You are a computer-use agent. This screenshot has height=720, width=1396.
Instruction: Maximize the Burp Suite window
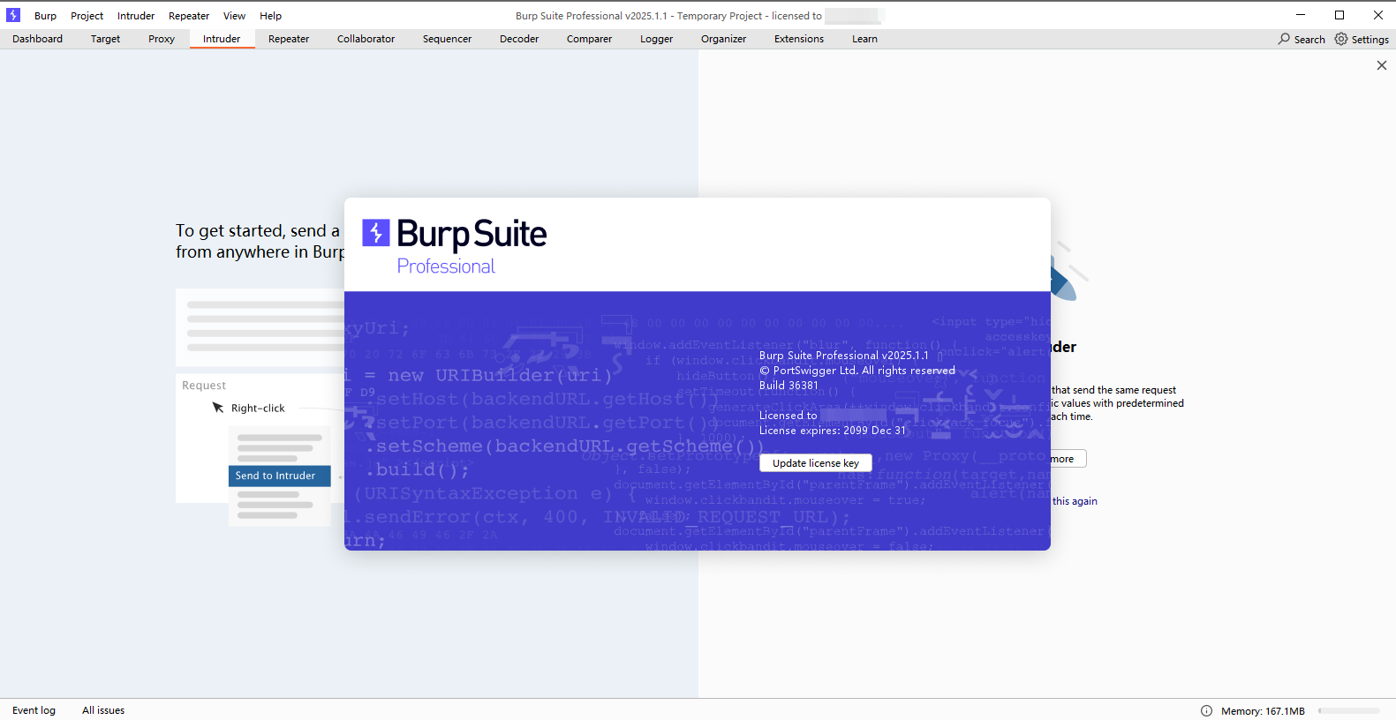[1339, 15]
